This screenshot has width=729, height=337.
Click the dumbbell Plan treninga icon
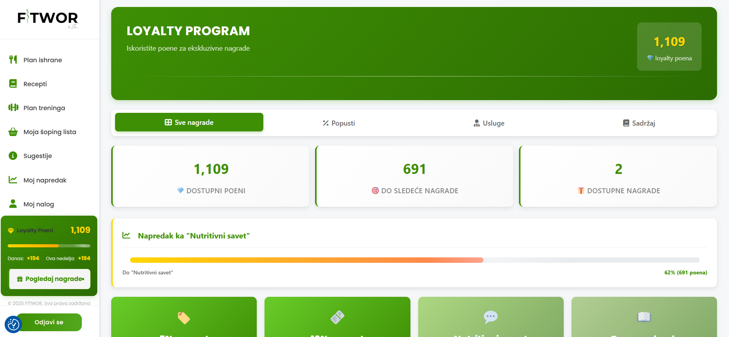pos(13,107)
